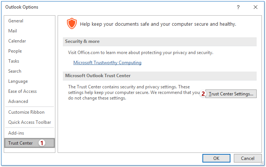The height and width of the screenshot is (167, 266).
Task: Go to Add-ins category
Action: click(x=16, y=133)
